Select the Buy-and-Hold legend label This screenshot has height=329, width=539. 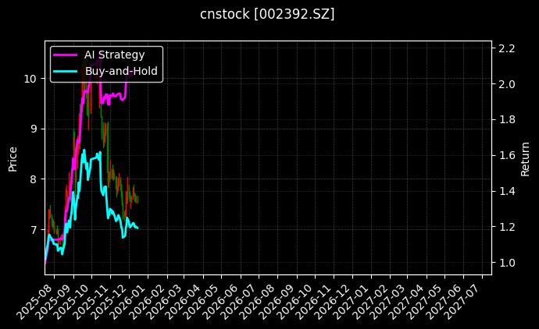point(120,71)
